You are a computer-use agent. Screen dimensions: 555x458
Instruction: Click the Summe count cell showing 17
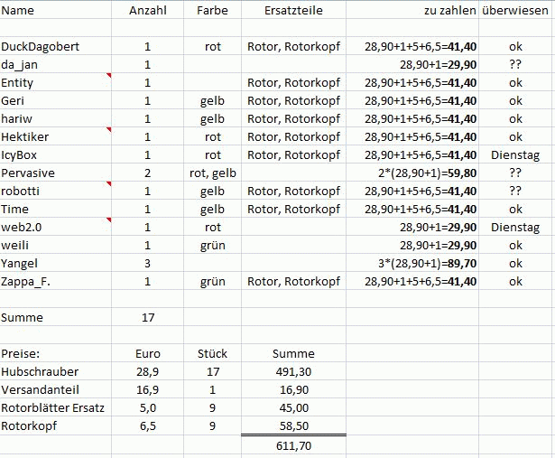[148, 318]
